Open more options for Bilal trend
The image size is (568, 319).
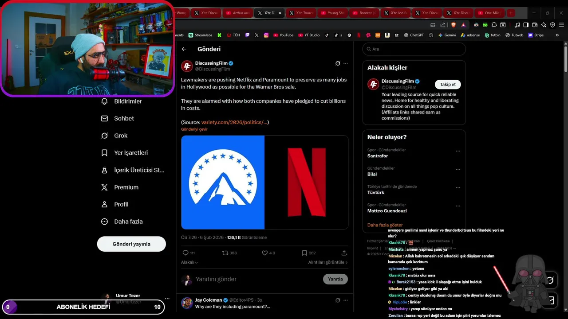click(x=458, y=169)
